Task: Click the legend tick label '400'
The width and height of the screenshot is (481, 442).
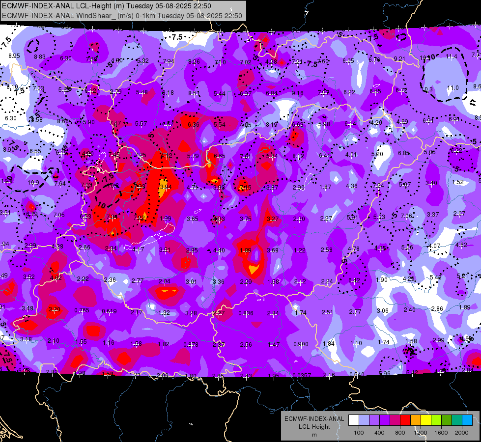Action: (x=379, y=433)
